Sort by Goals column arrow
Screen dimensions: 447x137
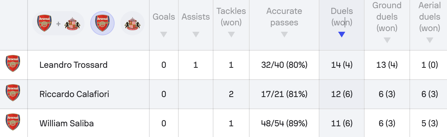(x=164, y=35)
